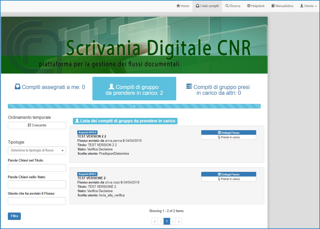Select Compiti di gruppo da prendere in carico tab
Screen dimensions: 320x229
point(134,89)
